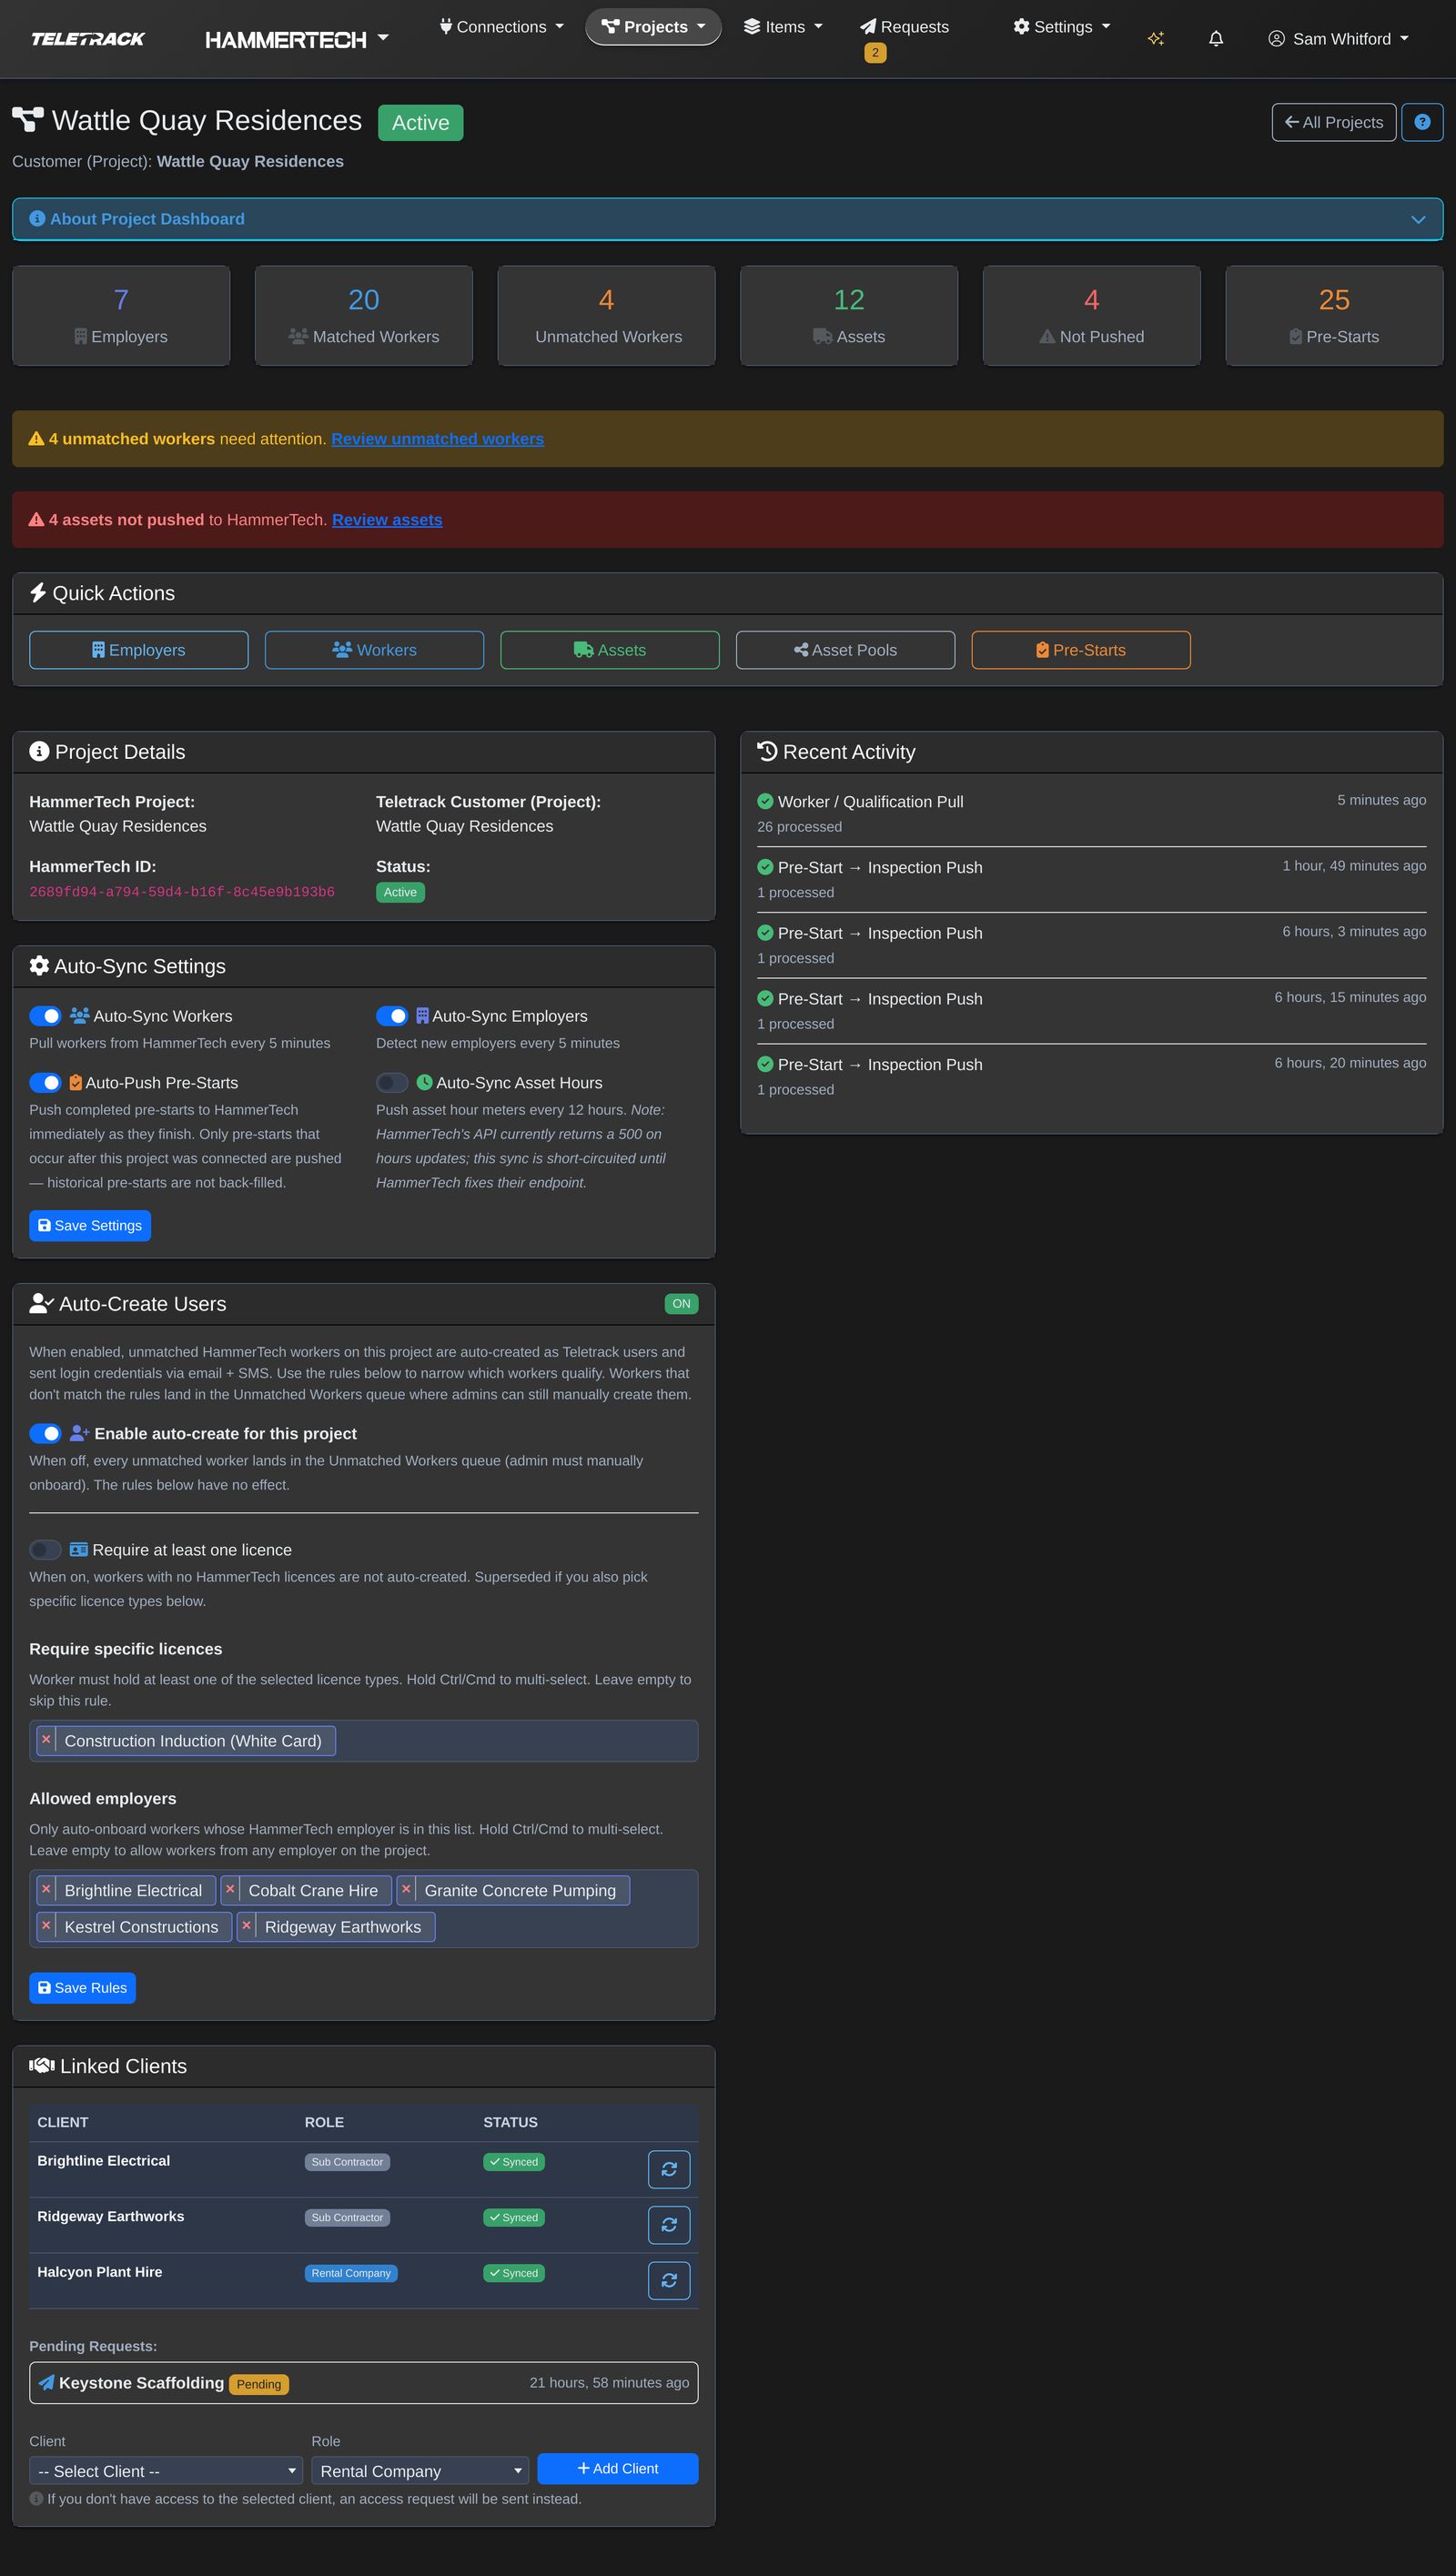Toggle the Auto-Push Pre-Starts switch
This screenshot has height=2576, width=1456.
(x=45, y=1083)
